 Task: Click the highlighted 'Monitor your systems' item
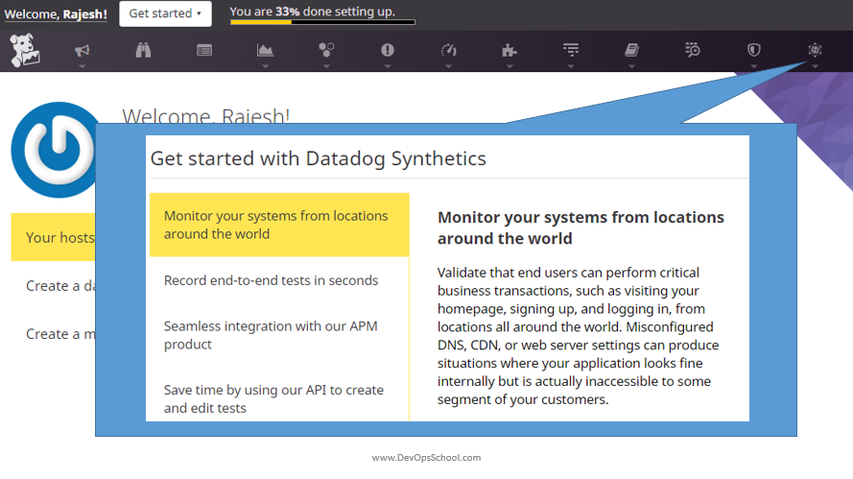[278, 225]
